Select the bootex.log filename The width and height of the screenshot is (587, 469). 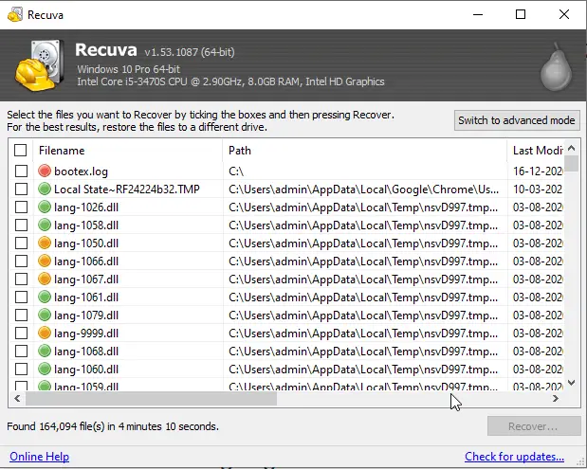[81, 171]
